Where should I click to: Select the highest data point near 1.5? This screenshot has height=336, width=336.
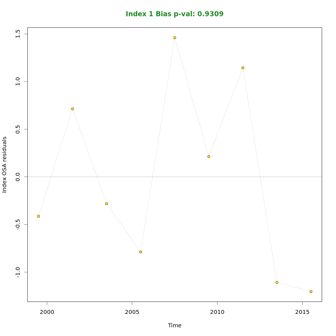pos(175,38)
